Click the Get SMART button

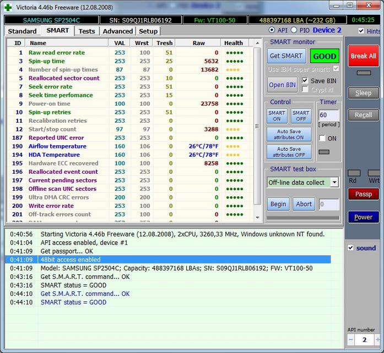286,56
